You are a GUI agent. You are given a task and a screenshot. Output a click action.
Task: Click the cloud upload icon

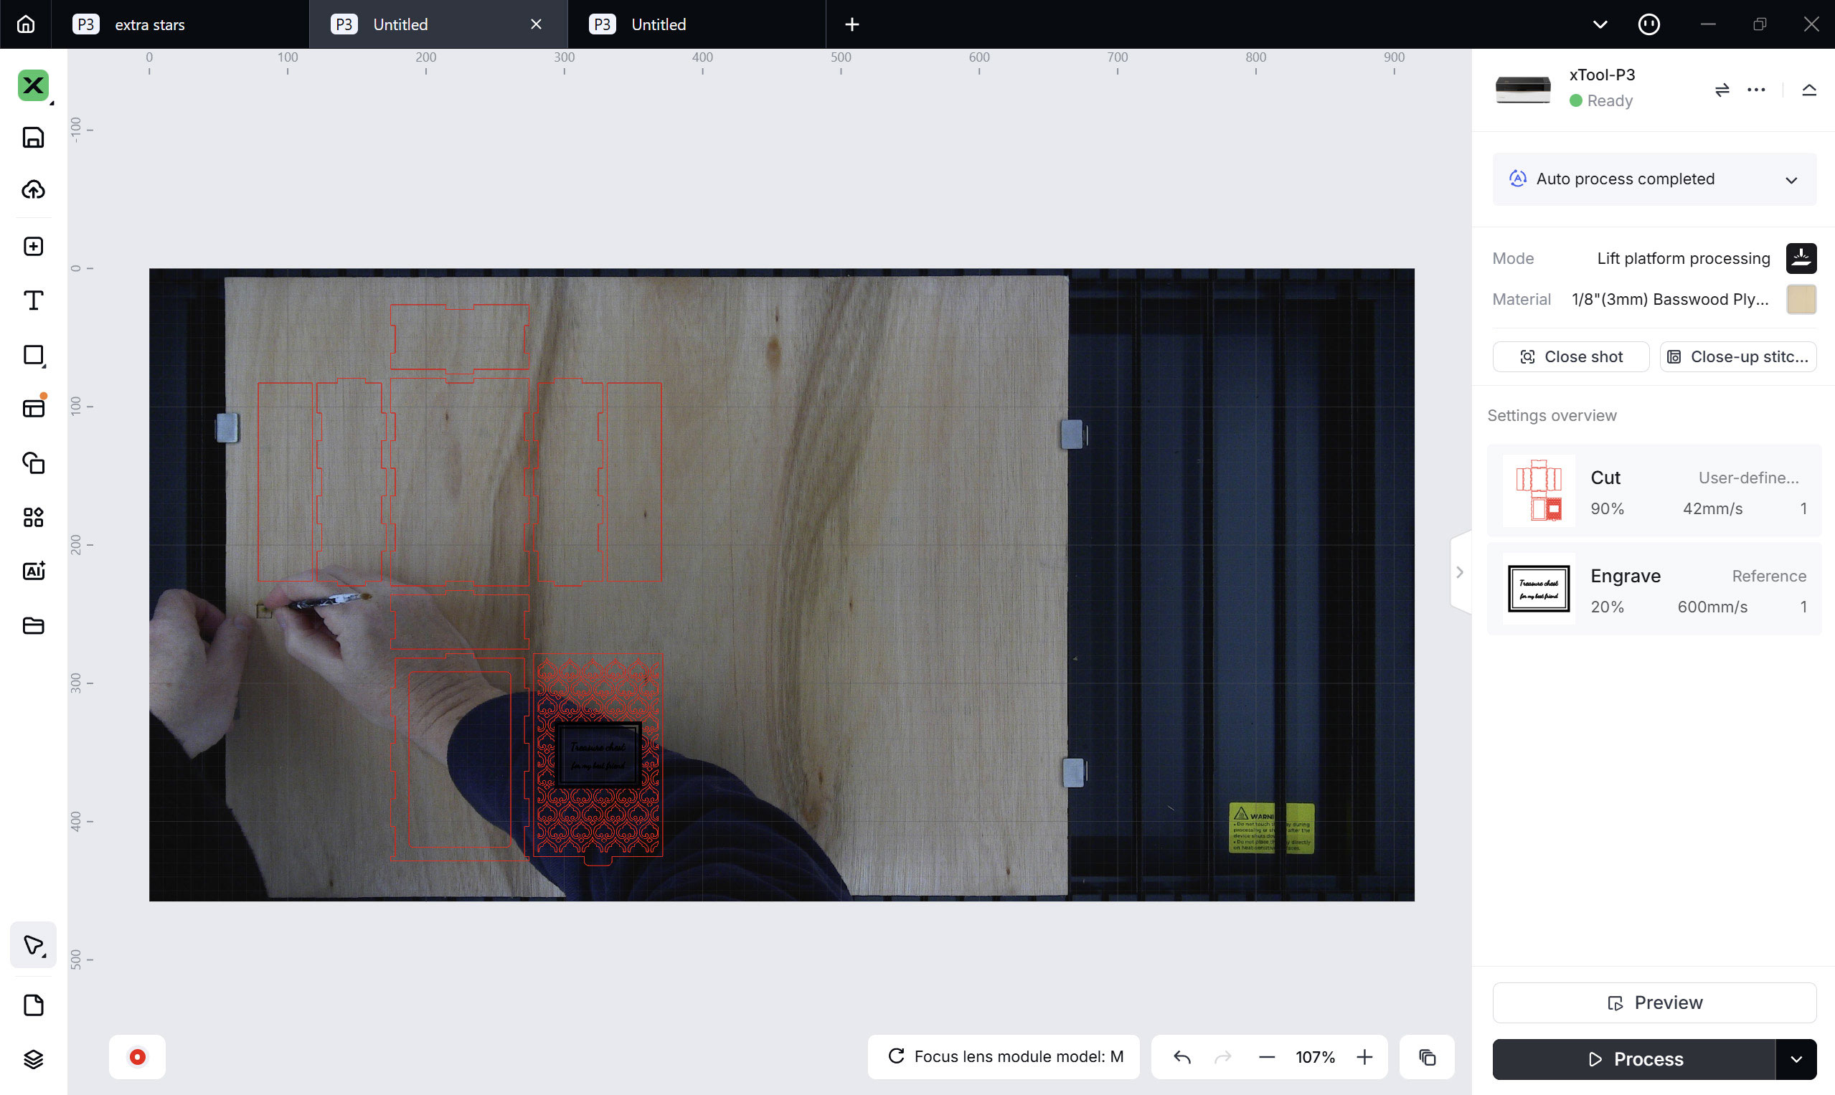coord(33,190)
